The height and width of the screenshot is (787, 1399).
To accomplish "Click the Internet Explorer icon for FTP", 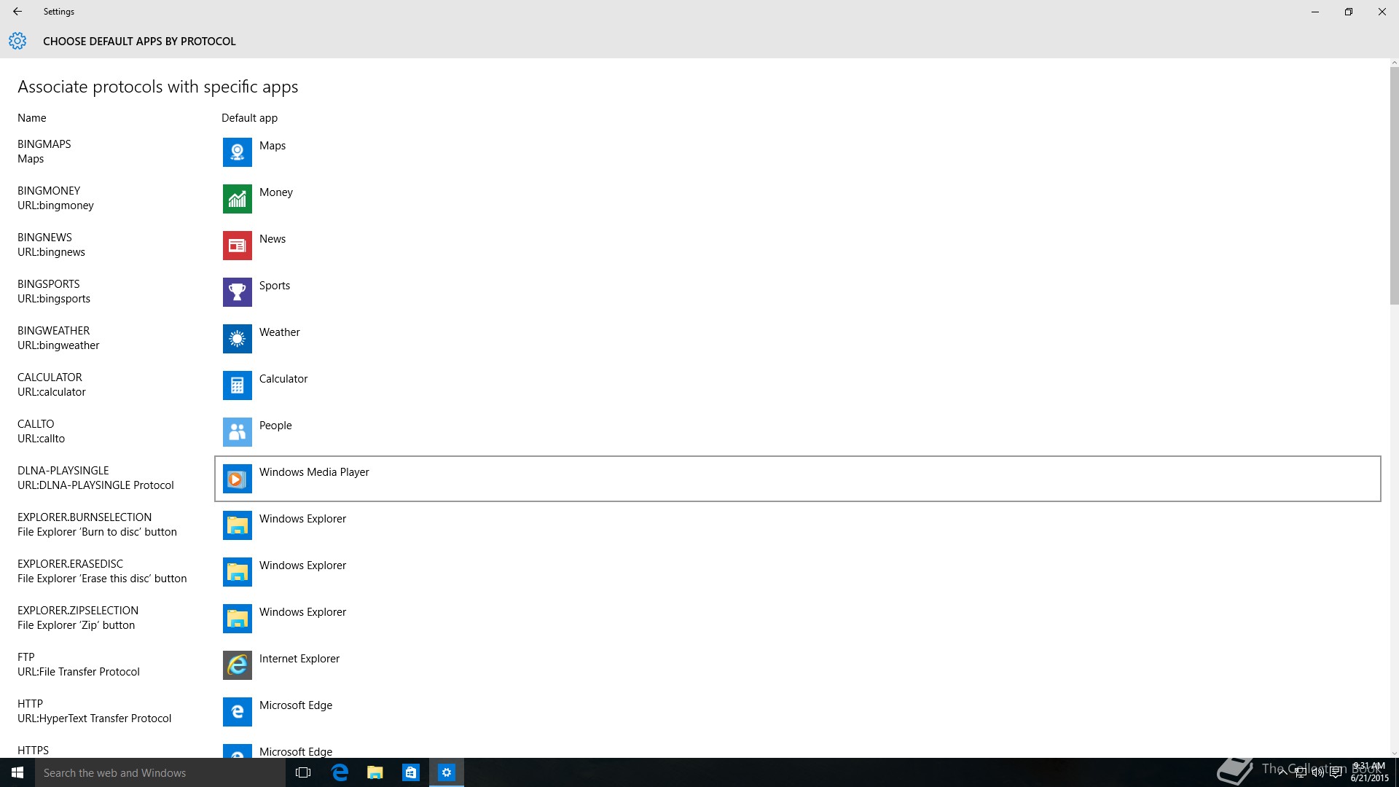I will point(237,665).
